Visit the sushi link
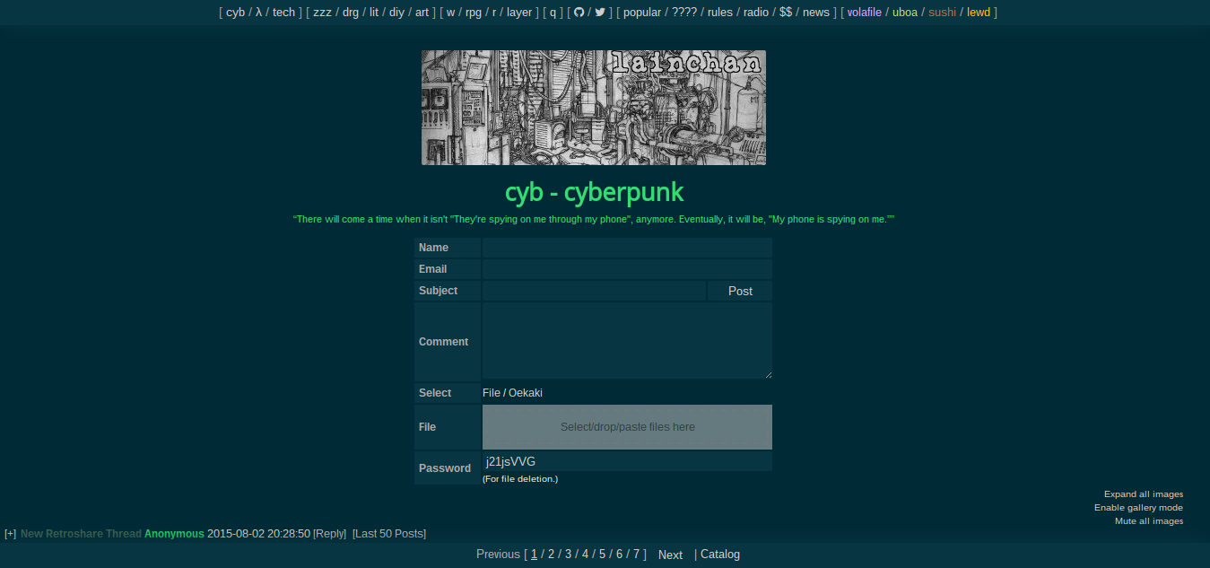Image resolution: width=1210 pixels, height=568 pixels. click(942, 12)
